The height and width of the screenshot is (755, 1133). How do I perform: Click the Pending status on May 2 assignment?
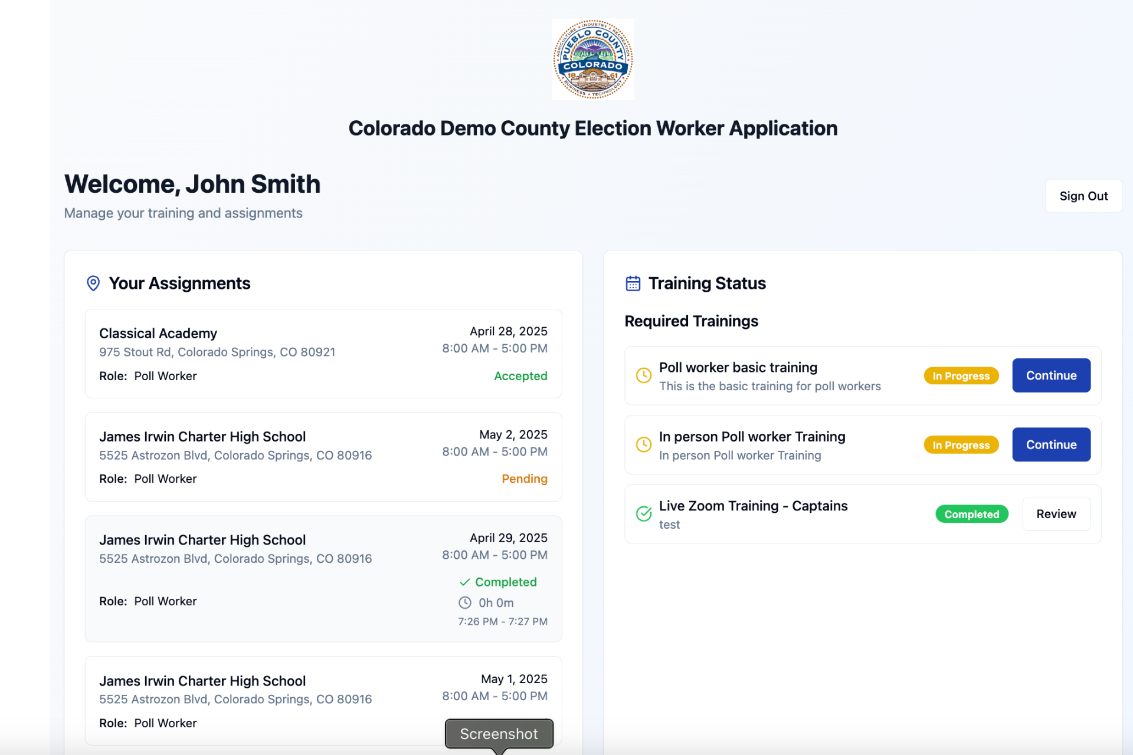524,479
